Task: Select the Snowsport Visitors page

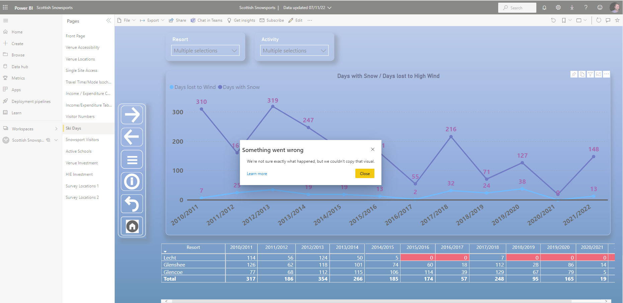Action: tap(82, 140)
